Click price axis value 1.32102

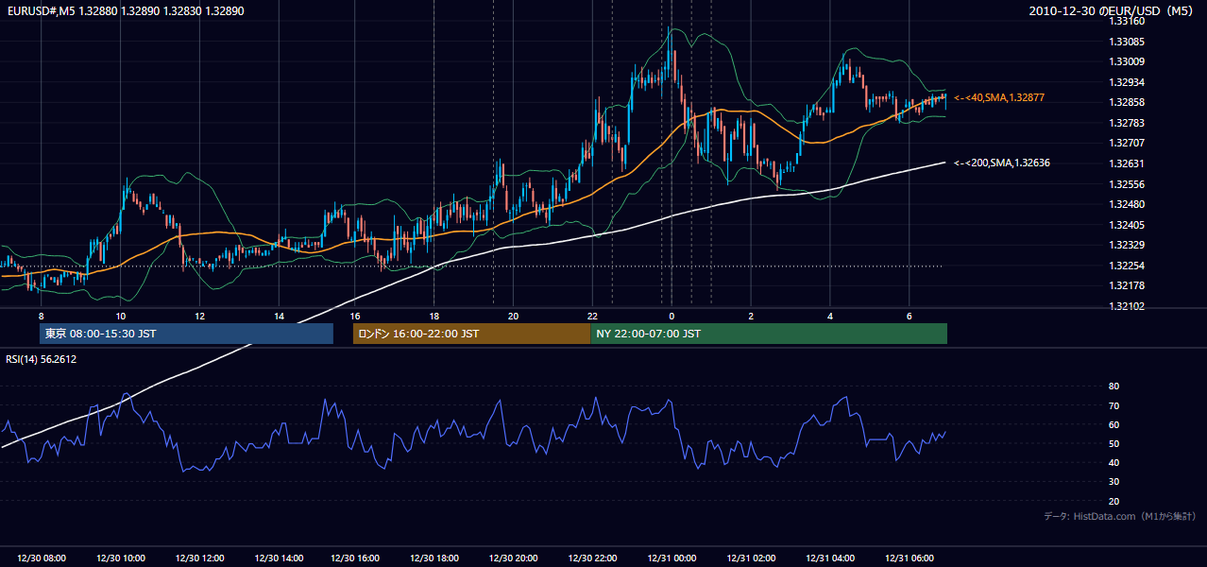click(x=1127, y=306)
